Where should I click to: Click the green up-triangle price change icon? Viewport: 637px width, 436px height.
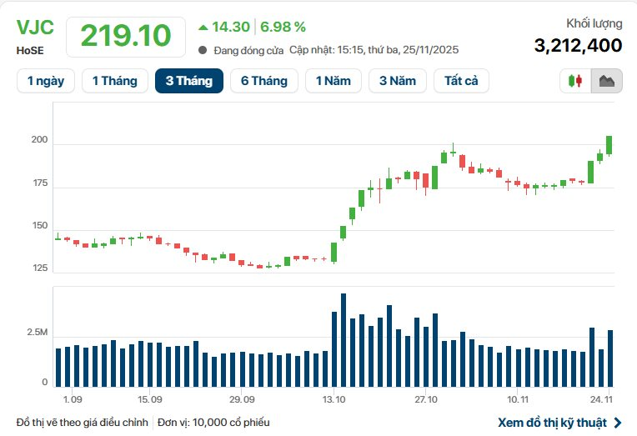(x=203, y=27)
